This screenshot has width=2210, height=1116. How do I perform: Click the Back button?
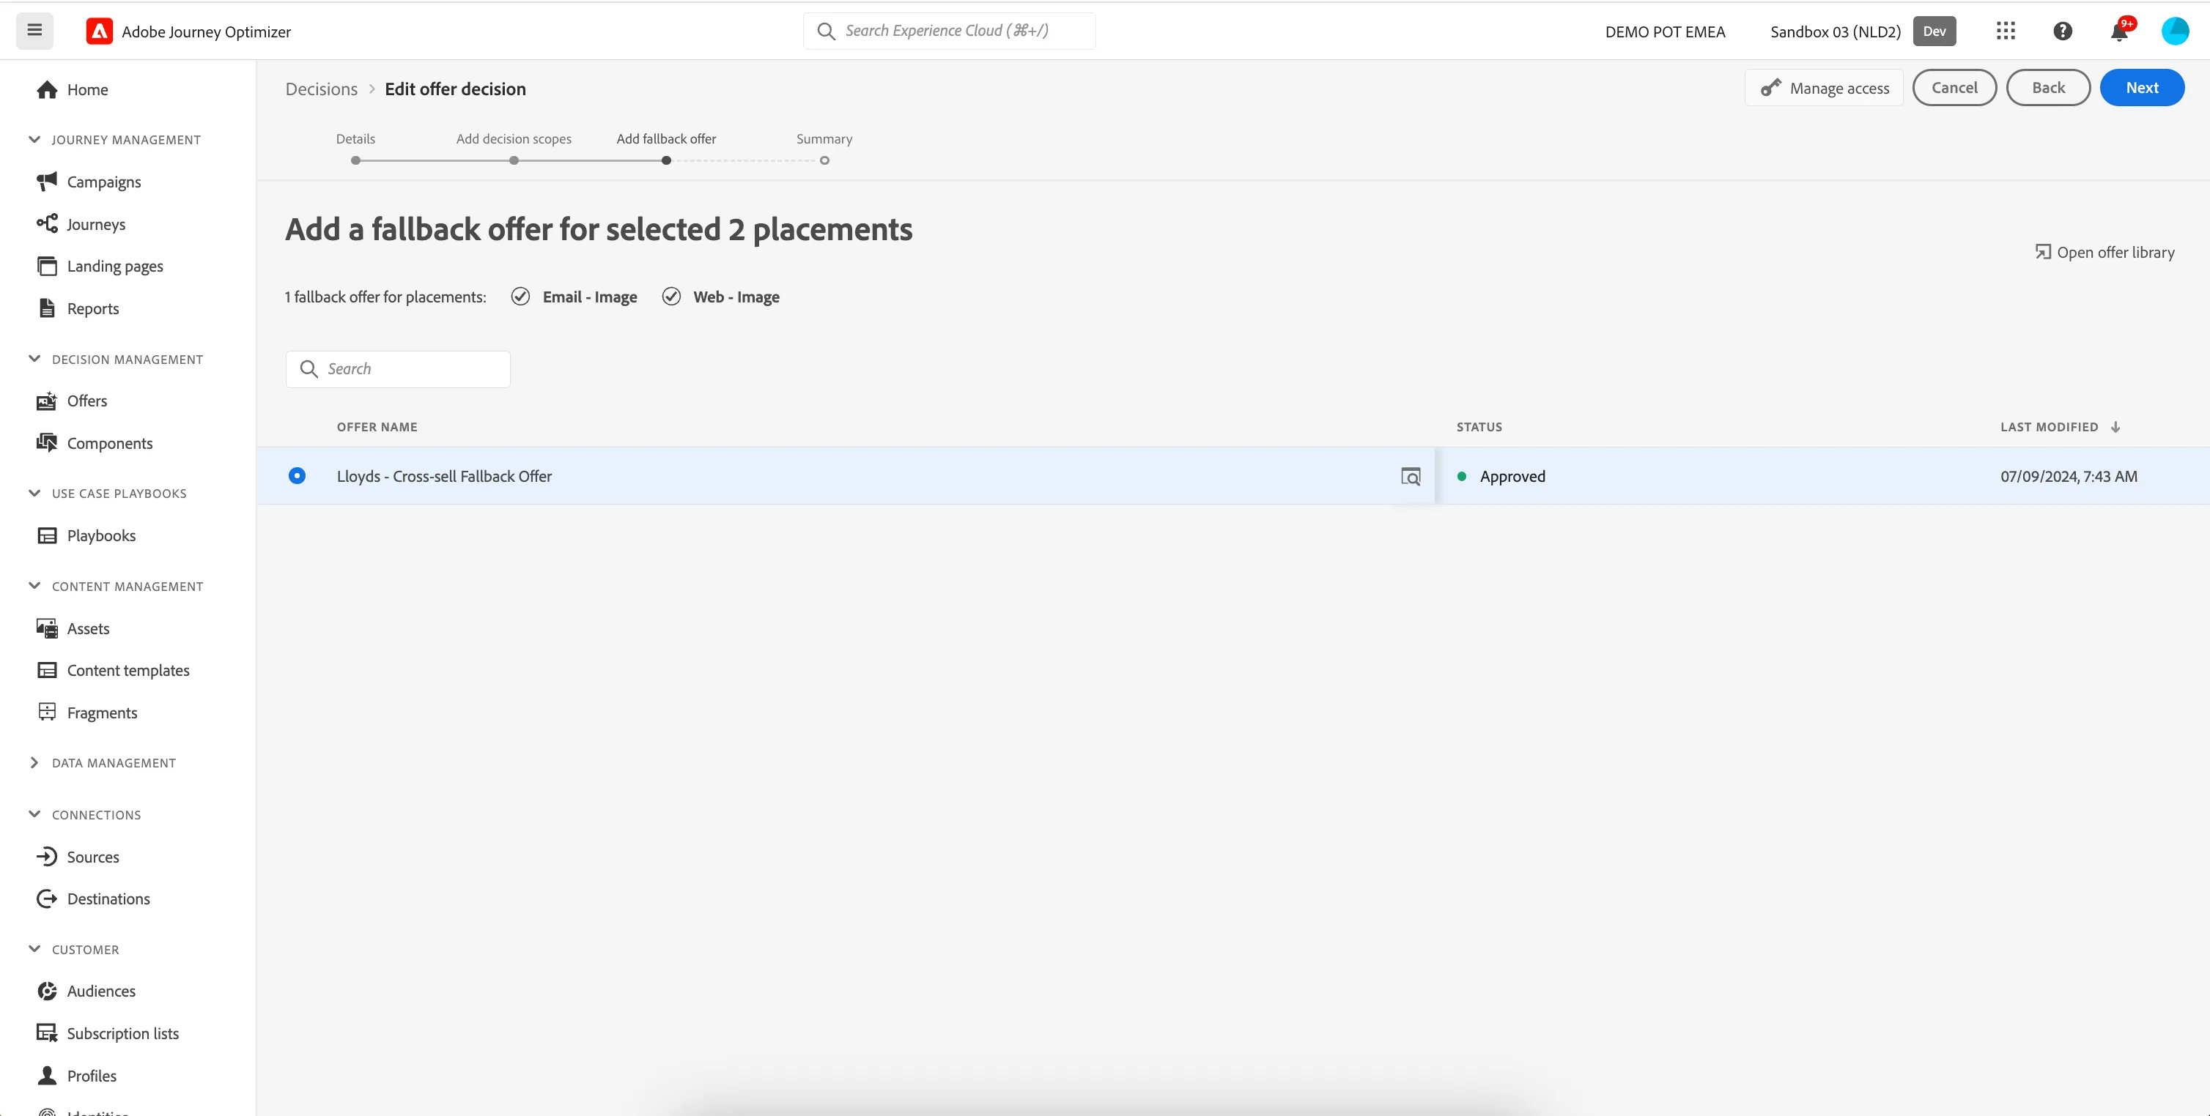(x=2048, y=87)
